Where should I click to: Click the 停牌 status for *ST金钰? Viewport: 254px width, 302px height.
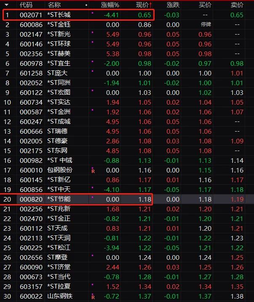(205, 25)
